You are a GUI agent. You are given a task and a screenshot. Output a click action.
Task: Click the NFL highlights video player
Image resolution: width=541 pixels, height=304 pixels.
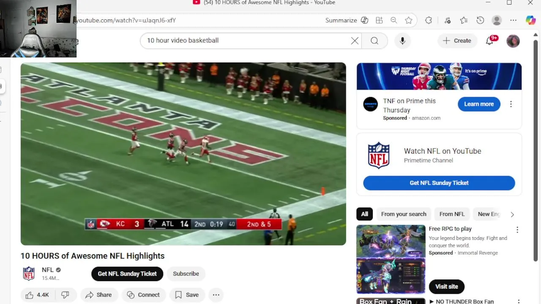pyautogui.click(x=183, y=154)
